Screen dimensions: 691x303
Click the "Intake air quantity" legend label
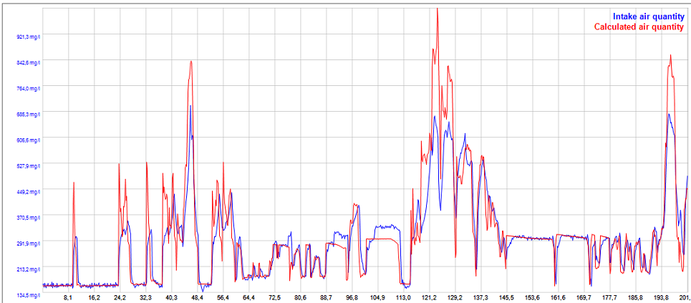648,15
